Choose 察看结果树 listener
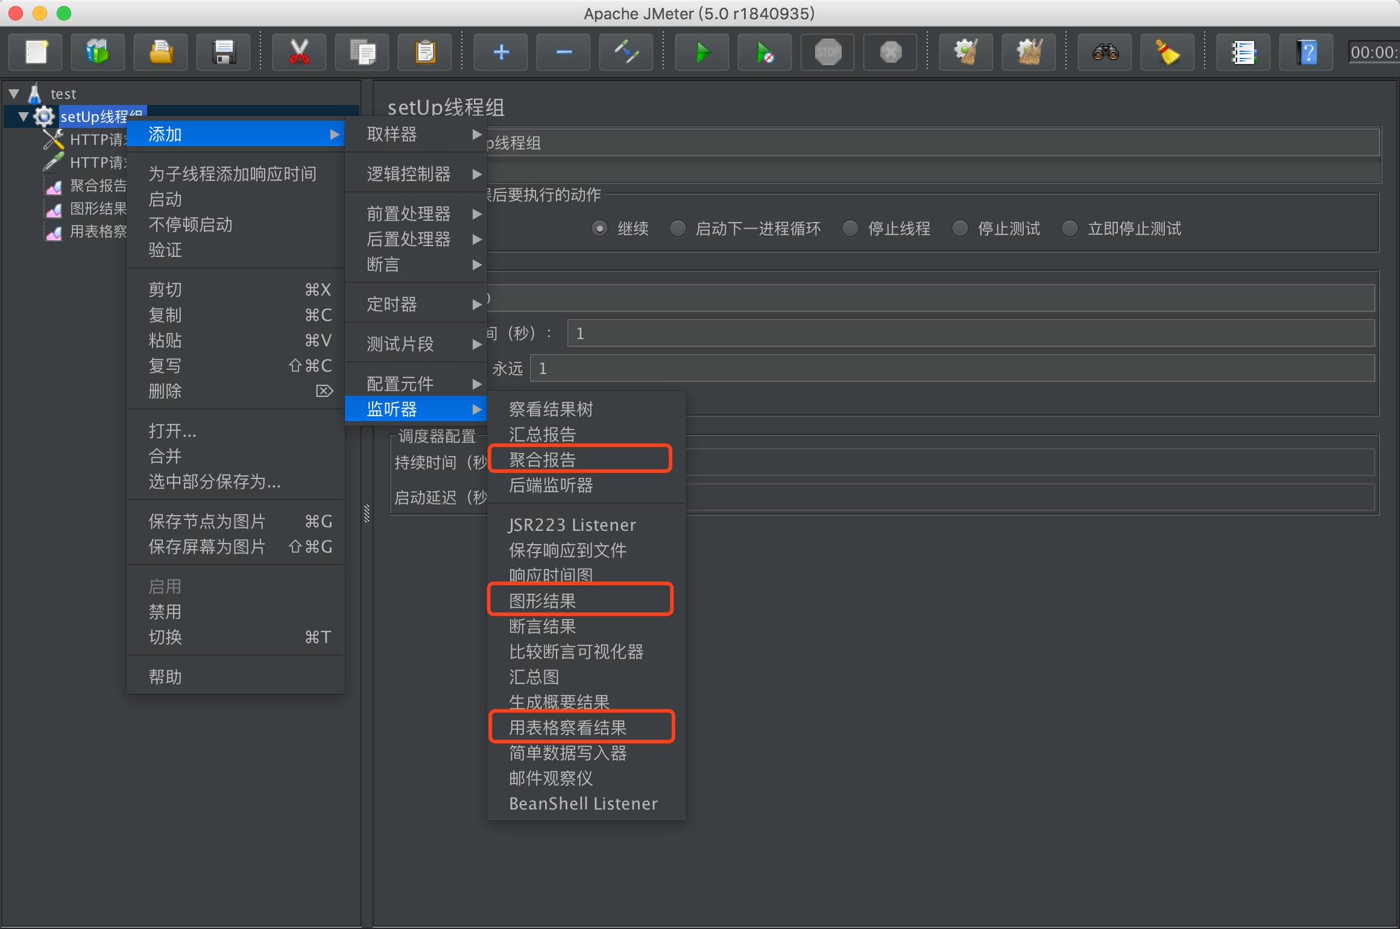 586,409
